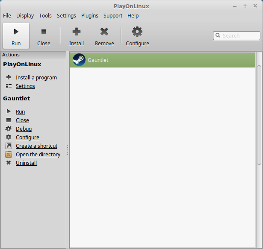Image resolution: width=263 pixels, height=249 pixels.
Task: Maximize the PlayOnLinux window
Action: (x=245, y=6)
